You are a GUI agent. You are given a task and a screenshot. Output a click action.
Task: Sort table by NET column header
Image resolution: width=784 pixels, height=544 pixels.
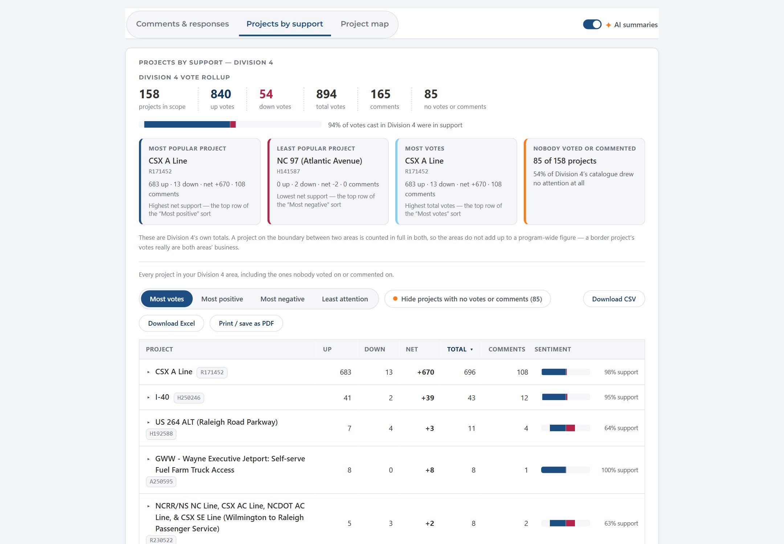[x=412, y=349]
